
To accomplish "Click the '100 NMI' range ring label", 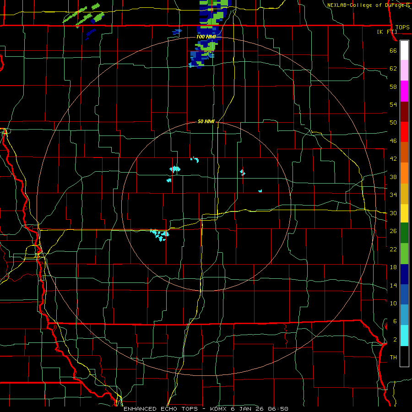I will (206, 37).
